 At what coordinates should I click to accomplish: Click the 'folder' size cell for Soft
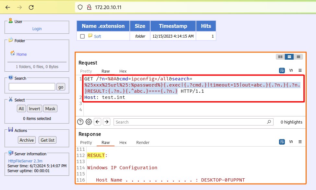click(x=140, y=36)
